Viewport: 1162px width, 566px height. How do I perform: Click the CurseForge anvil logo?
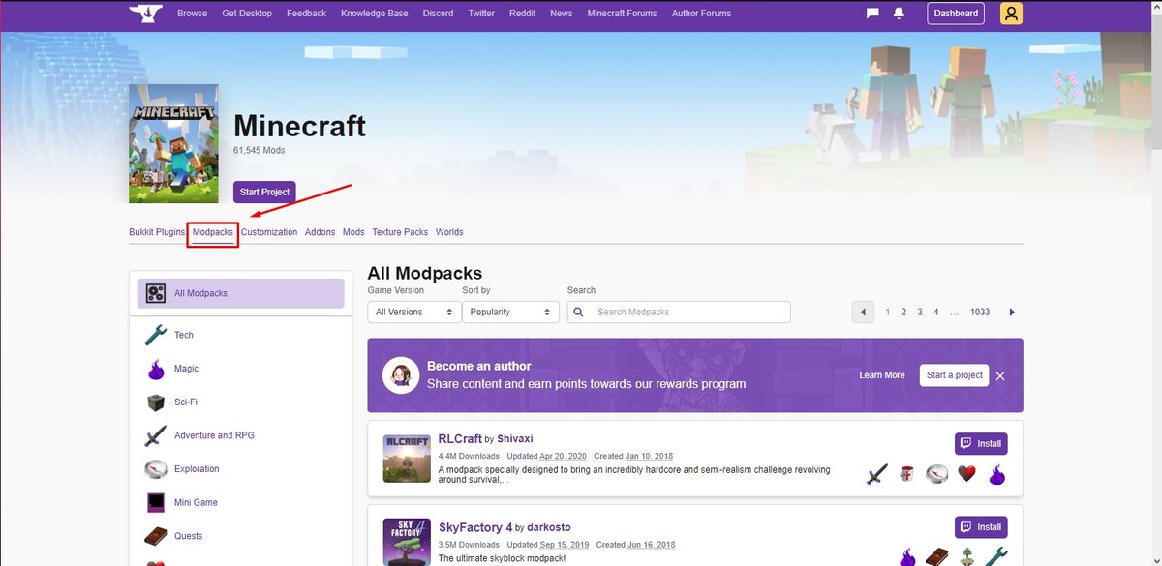click(145, 14)
